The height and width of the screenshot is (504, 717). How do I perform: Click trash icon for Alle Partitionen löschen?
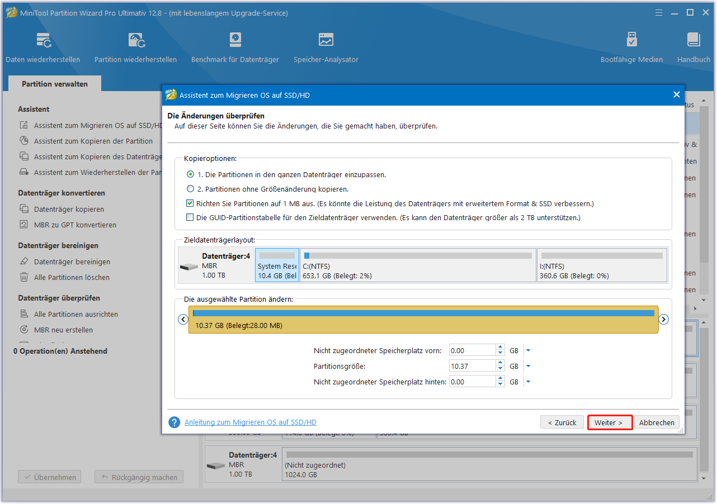click(x=24, y=277)
